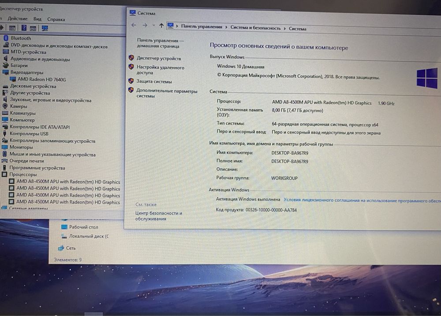This screenshot has height=316, width=441.
Task: Go back in the Система window
Action: click(x=134, y=25)
